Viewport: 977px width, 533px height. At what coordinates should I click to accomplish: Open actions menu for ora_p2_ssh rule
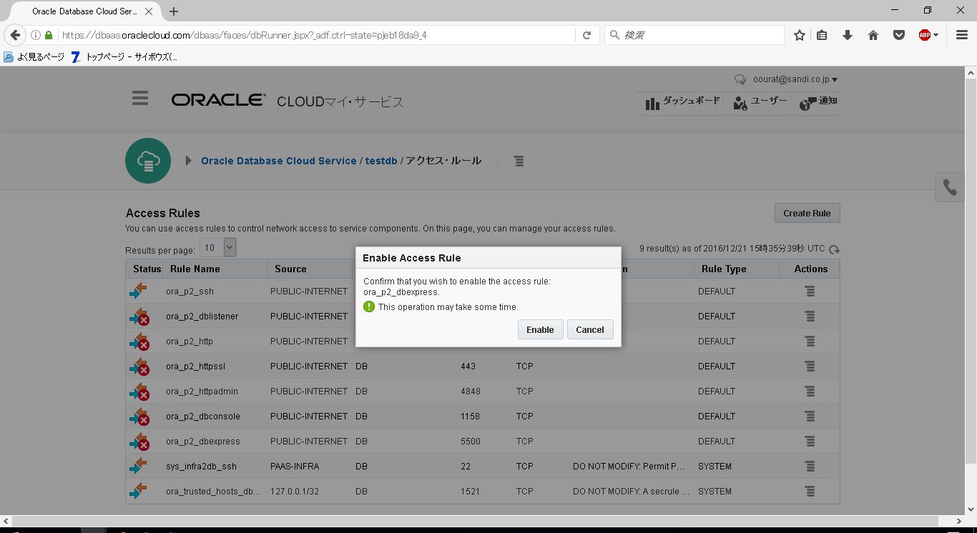click(x=810, y=292)
